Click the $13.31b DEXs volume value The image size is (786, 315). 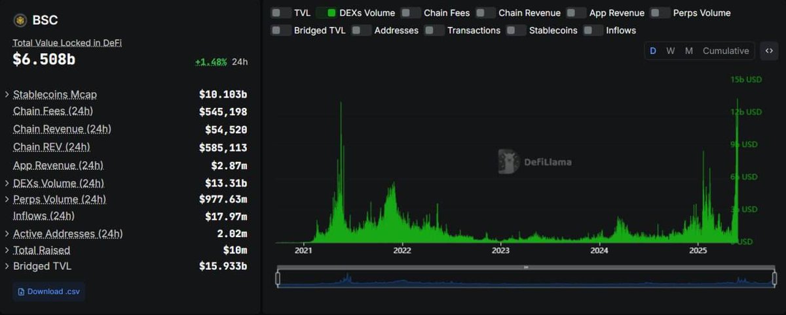coord(226,183)
